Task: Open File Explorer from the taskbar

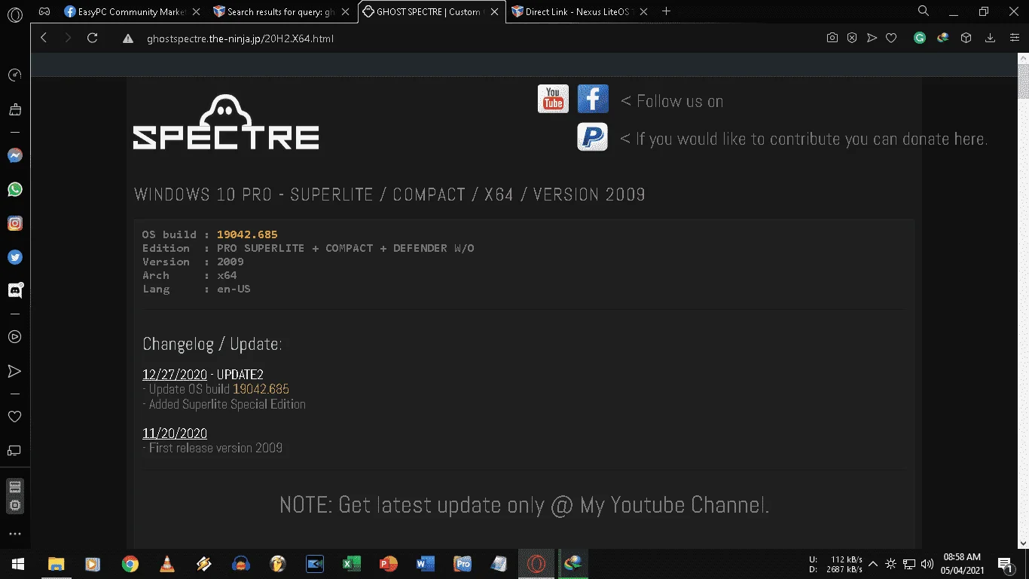Action: click(x=56, y=563)
